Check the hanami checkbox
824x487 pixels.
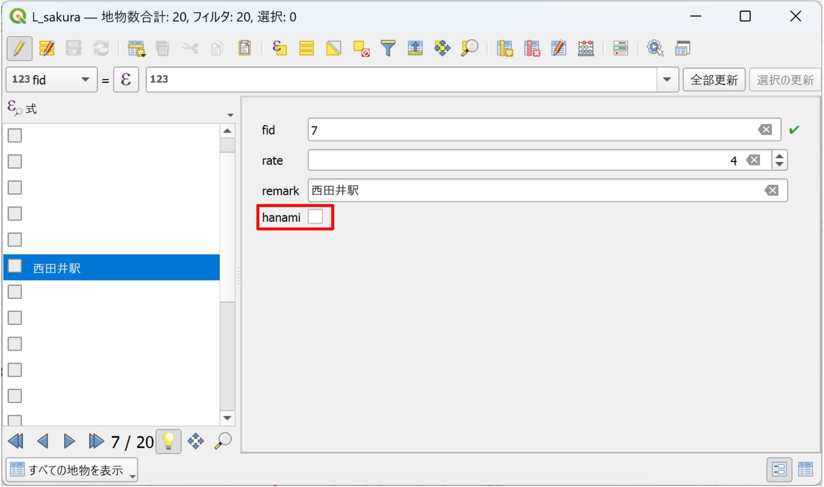pyautogui.click(x=316, y=217)
